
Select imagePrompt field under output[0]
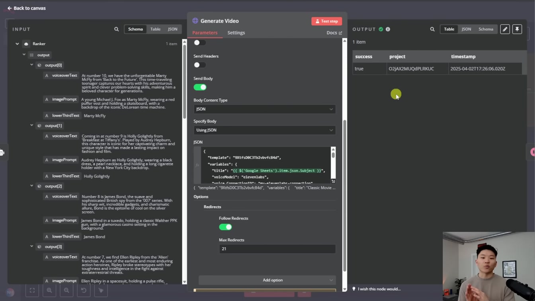point(61,99)
